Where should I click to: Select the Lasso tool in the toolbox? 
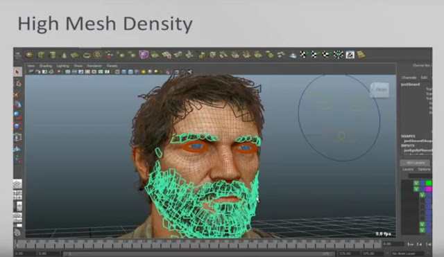click(x=17, y=83)
